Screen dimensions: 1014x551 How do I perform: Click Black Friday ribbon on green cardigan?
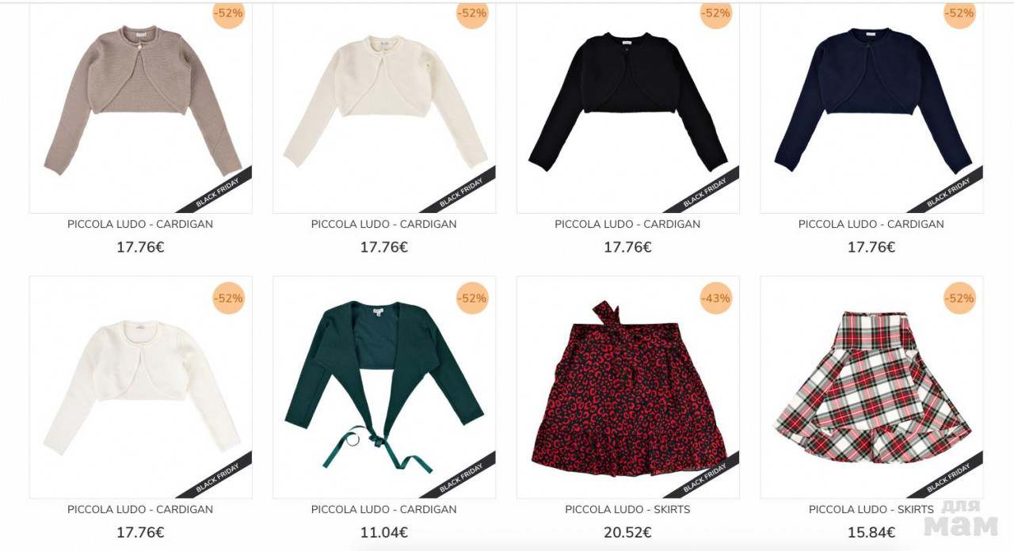(461, 477)
